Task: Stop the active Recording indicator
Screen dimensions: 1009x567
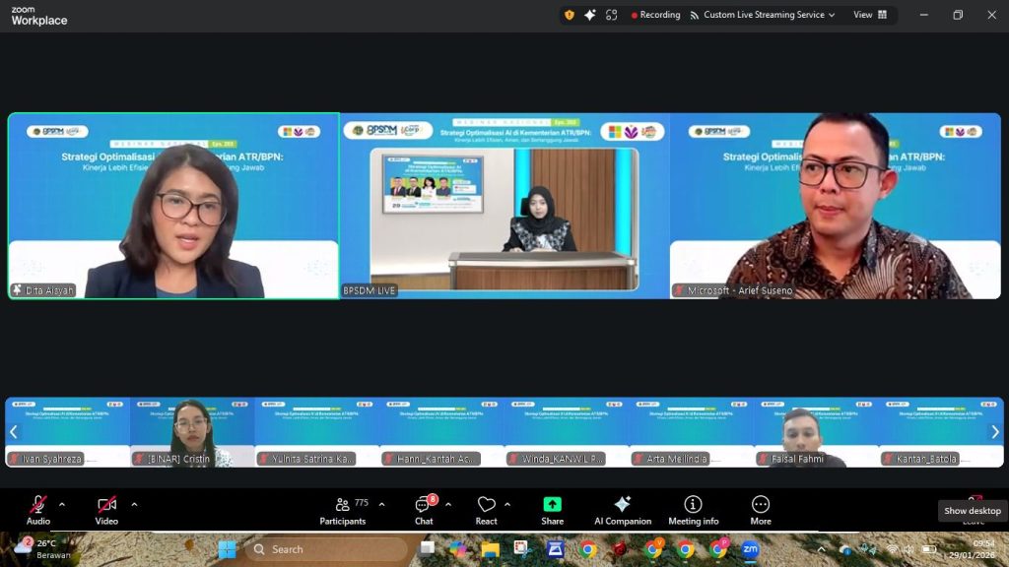Action: tap(654, 15)
